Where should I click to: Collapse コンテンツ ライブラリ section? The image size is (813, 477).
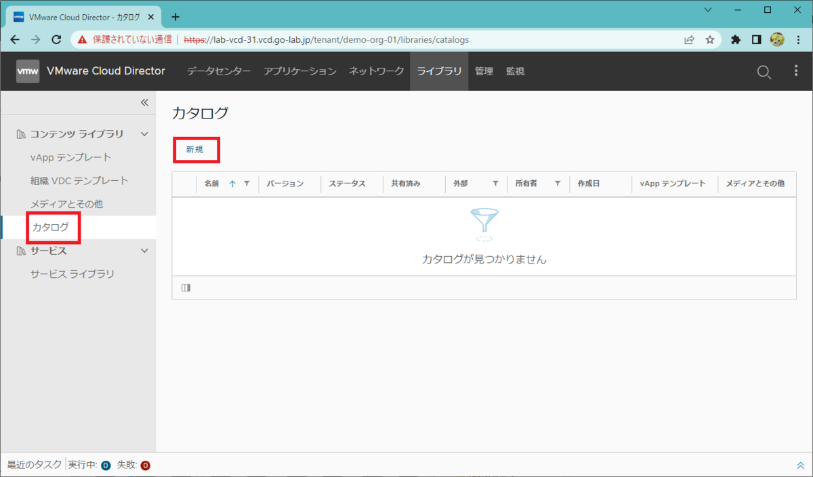[x=144, y=134]
